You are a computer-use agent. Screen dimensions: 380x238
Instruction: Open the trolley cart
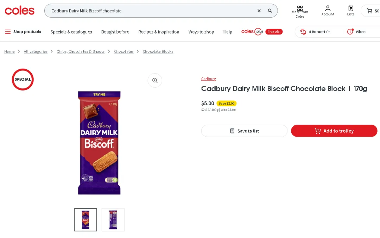372,11
